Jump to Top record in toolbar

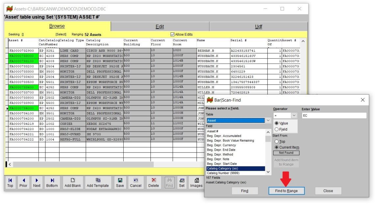point(10,182)
